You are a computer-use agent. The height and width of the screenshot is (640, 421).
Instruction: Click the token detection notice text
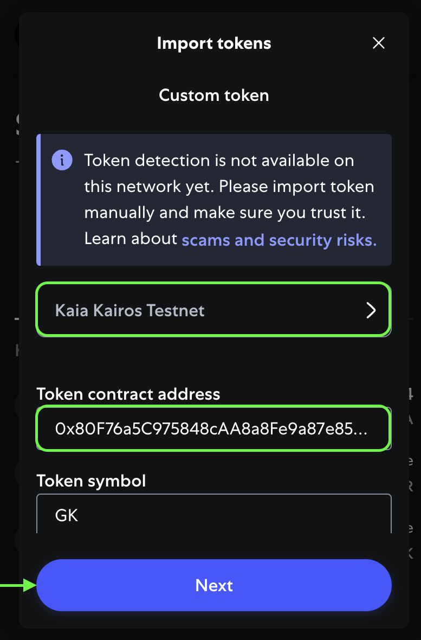pos(229,200)
